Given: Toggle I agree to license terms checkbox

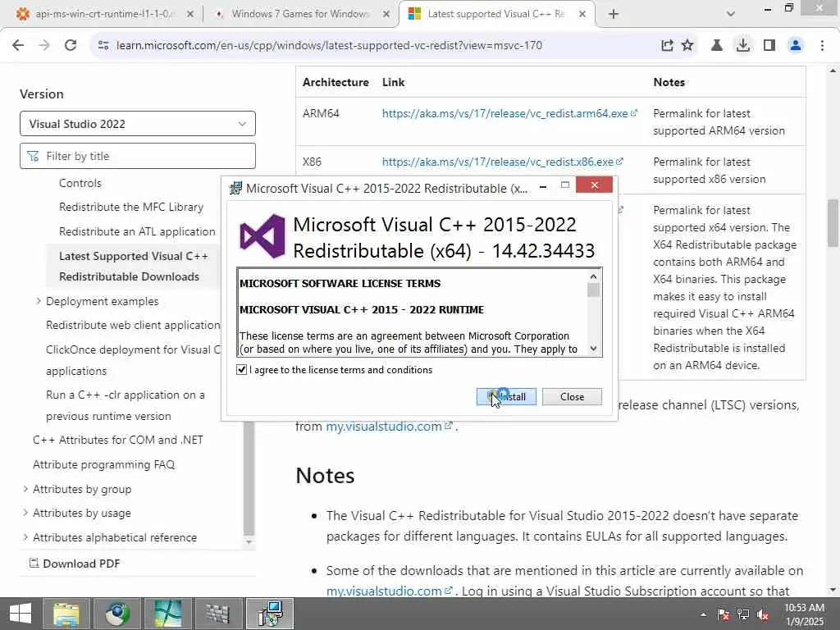Looking at the screenshot, I should tap(242, 370).
